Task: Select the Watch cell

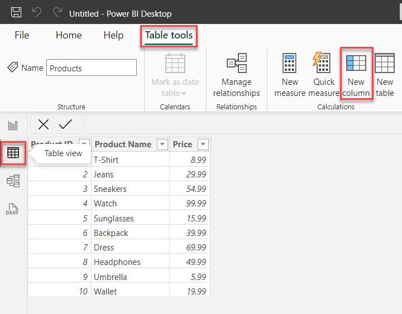Action: [130, 204]
